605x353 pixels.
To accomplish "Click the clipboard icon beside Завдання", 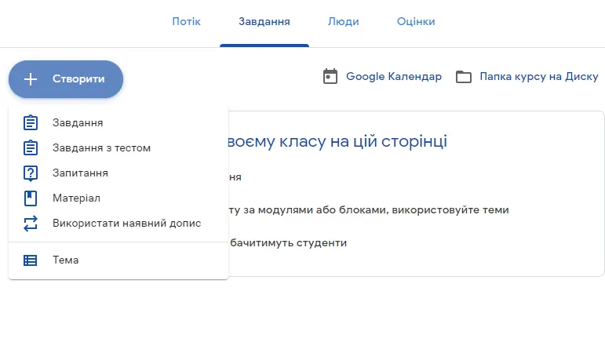I will point(31,123).
